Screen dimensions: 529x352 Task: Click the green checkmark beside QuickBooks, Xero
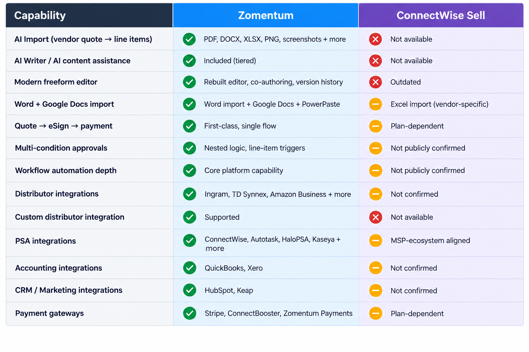pyautogui.click(x=189, y=268)
